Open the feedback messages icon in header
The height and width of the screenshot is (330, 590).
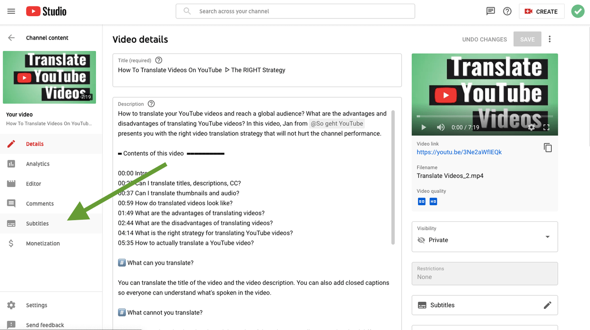point(491,12)
